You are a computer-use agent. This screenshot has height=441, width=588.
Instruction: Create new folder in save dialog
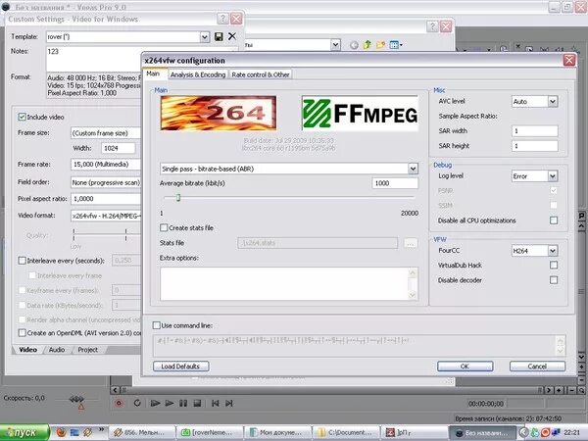coord(380,45)
